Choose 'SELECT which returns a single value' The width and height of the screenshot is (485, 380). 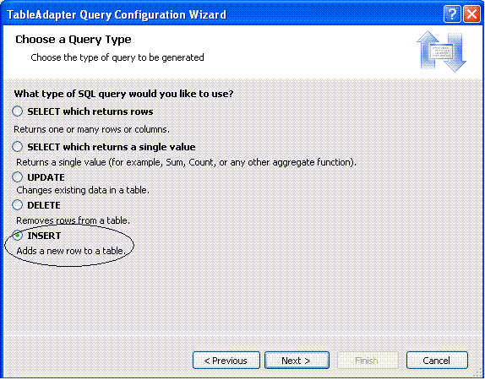point(17,147)
